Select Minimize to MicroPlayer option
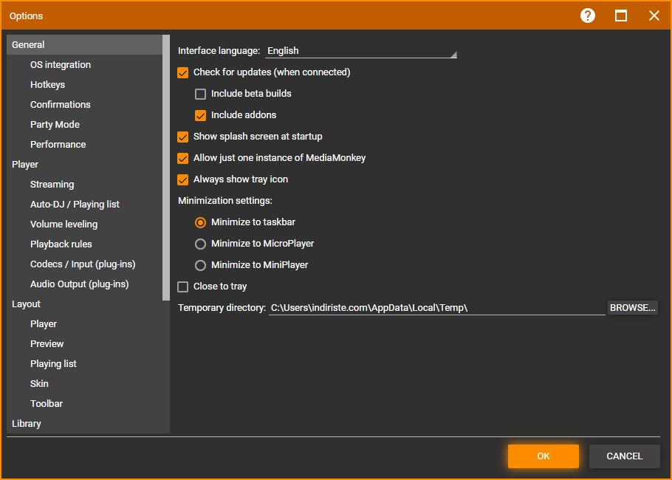The width and height of the screenshot is (672, 480). point(201,244)
